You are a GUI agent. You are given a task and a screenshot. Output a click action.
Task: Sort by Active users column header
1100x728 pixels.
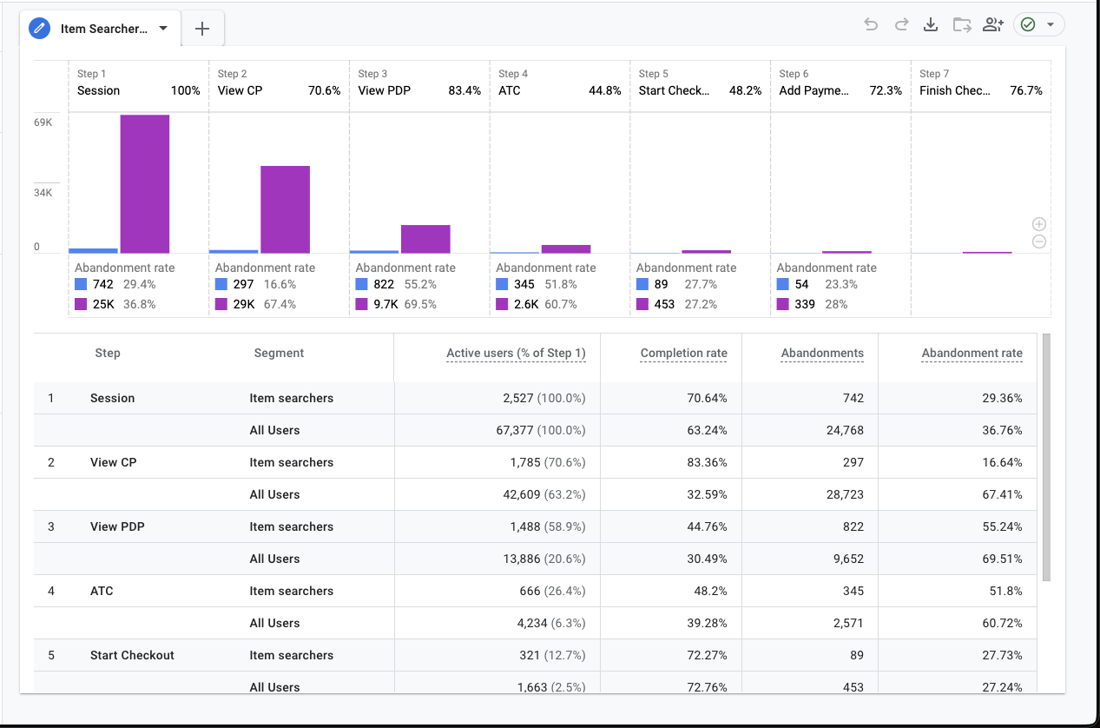(516, 354)
